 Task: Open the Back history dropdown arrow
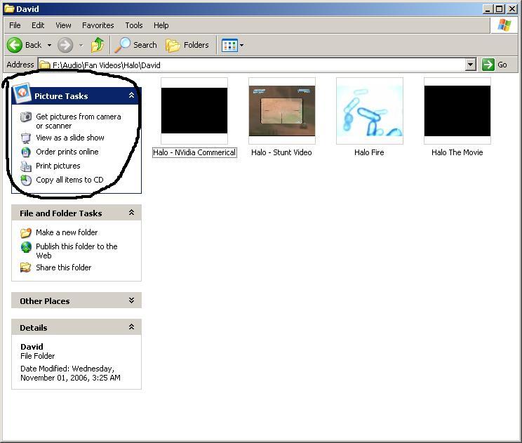(x=49, y=45)
